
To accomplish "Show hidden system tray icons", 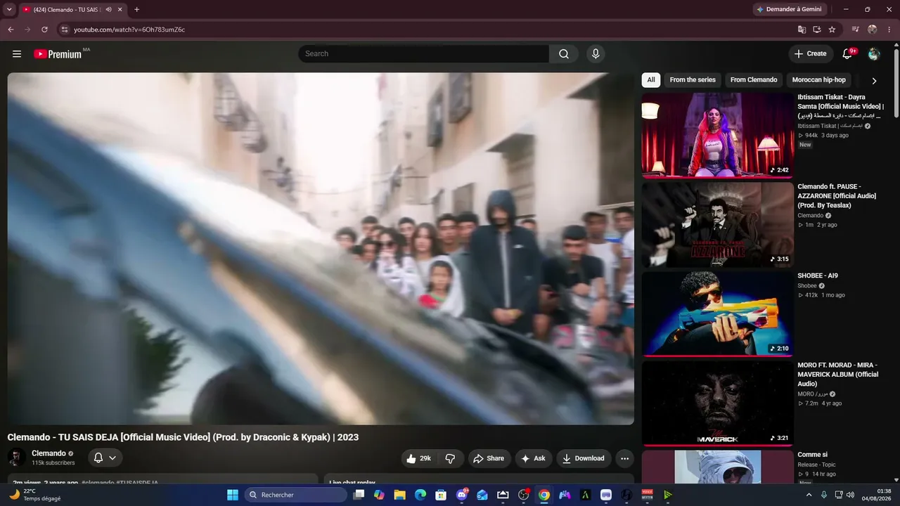I will click(809, 495).
